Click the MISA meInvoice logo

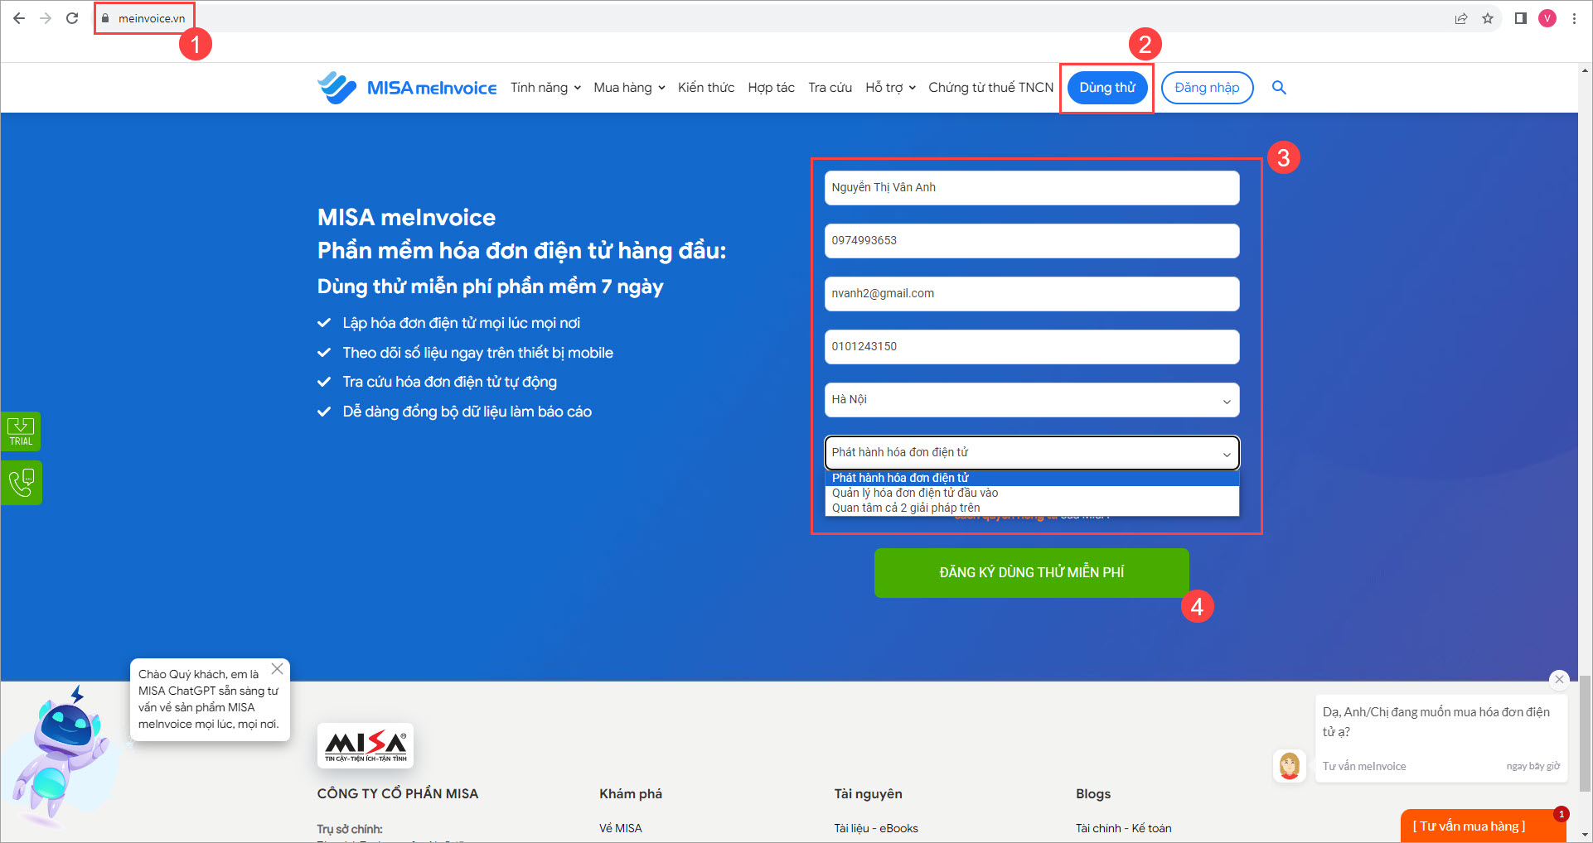coord(407,87)
